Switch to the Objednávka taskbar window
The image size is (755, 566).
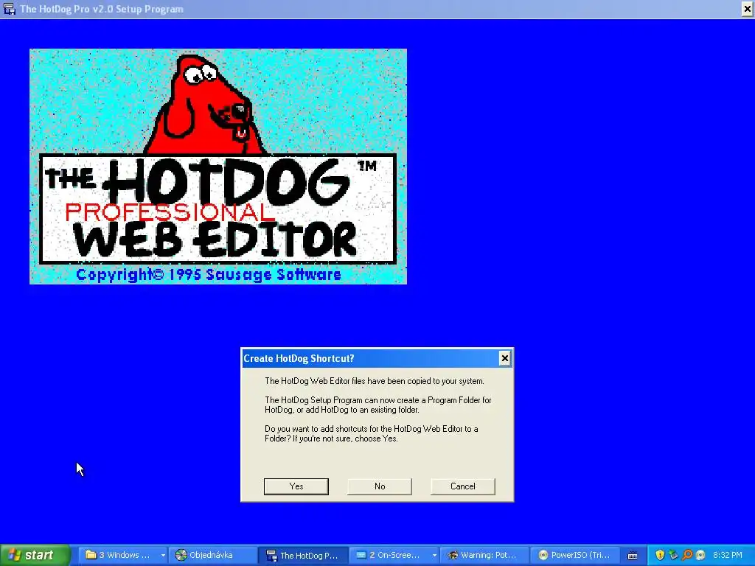(212, 555)
